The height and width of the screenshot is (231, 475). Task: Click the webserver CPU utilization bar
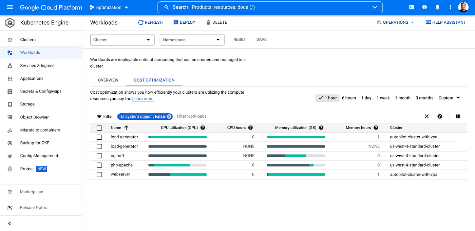[x=177, y=175]
